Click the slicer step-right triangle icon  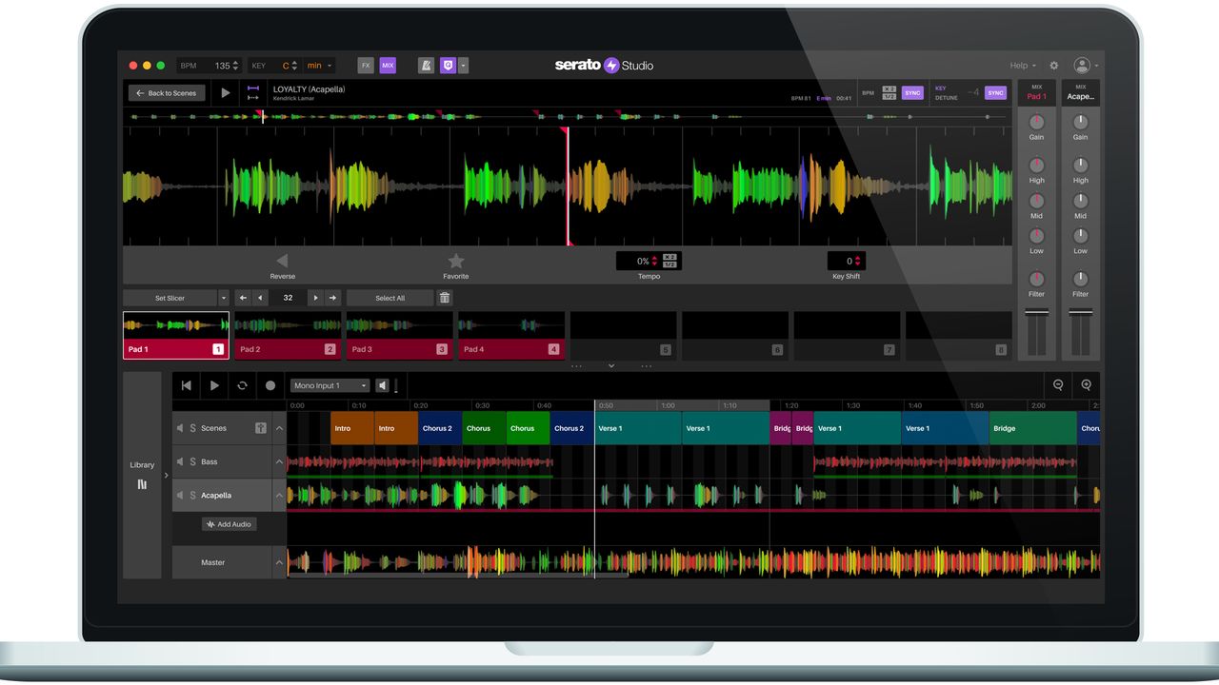pos(315,298)
